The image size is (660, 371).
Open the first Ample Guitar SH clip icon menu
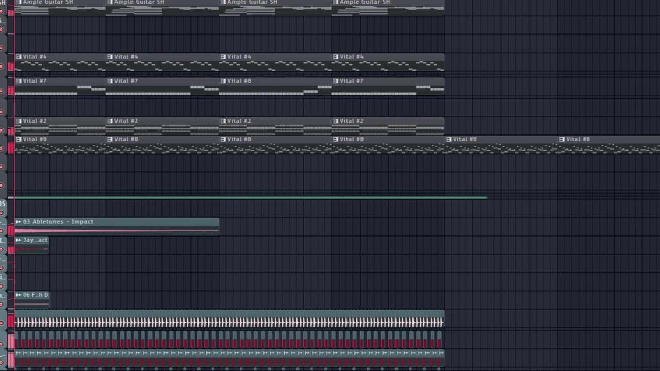point(19,2)
